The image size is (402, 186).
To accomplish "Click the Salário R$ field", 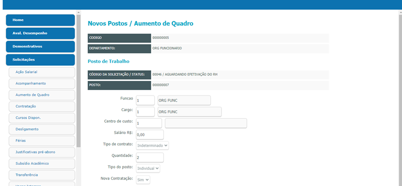I will click(150, 134).
